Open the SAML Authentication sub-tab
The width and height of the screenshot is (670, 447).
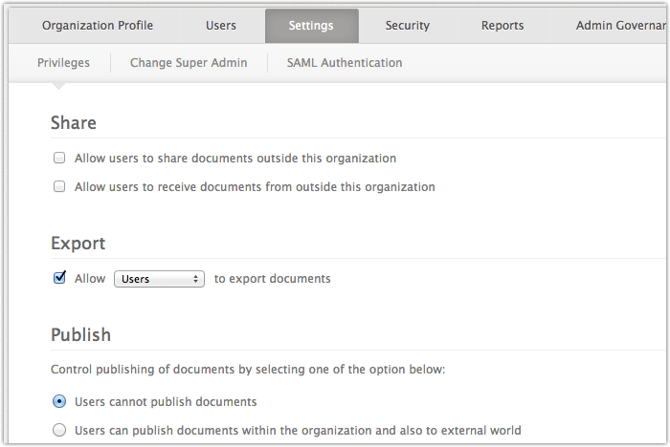[345, 63]
